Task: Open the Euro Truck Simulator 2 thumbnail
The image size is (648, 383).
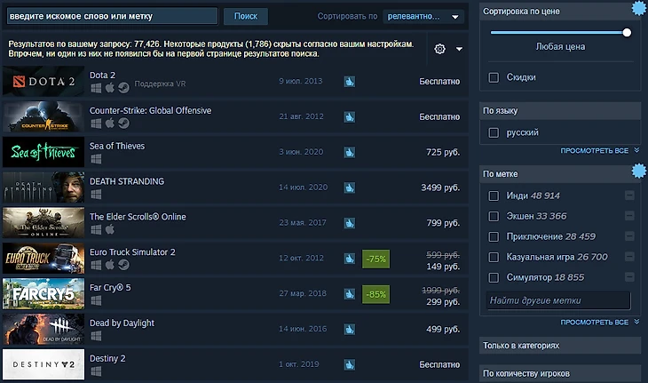Action: [x=43, y=259]
